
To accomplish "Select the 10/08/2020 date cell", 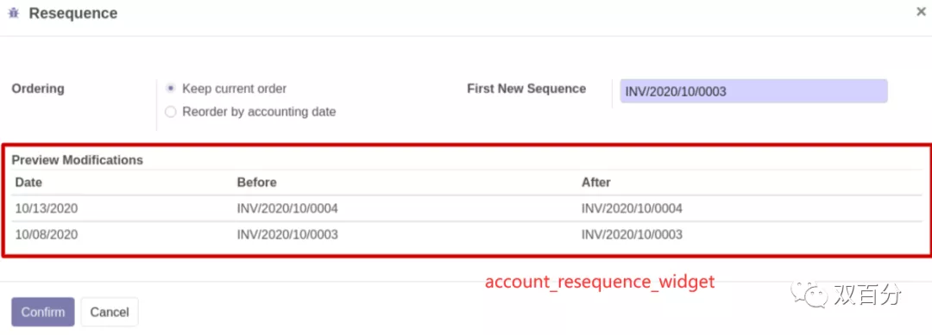I will [47, 235].
